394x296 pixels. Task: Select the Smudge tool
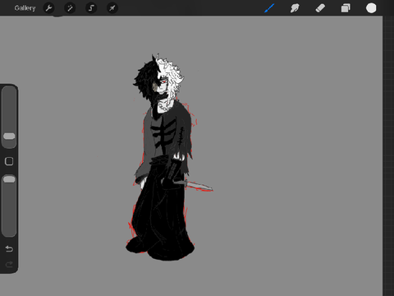(x=295, y=8)
